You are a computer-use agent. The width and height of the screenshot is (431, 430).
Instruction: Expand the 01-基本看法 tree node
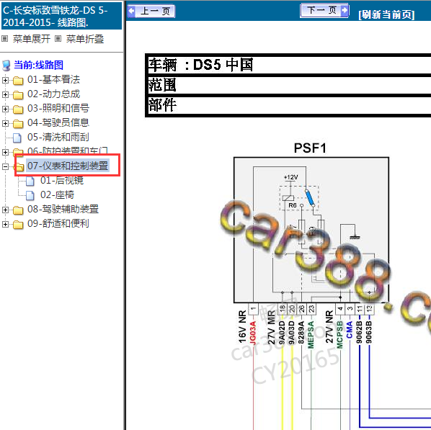[5, 80]
